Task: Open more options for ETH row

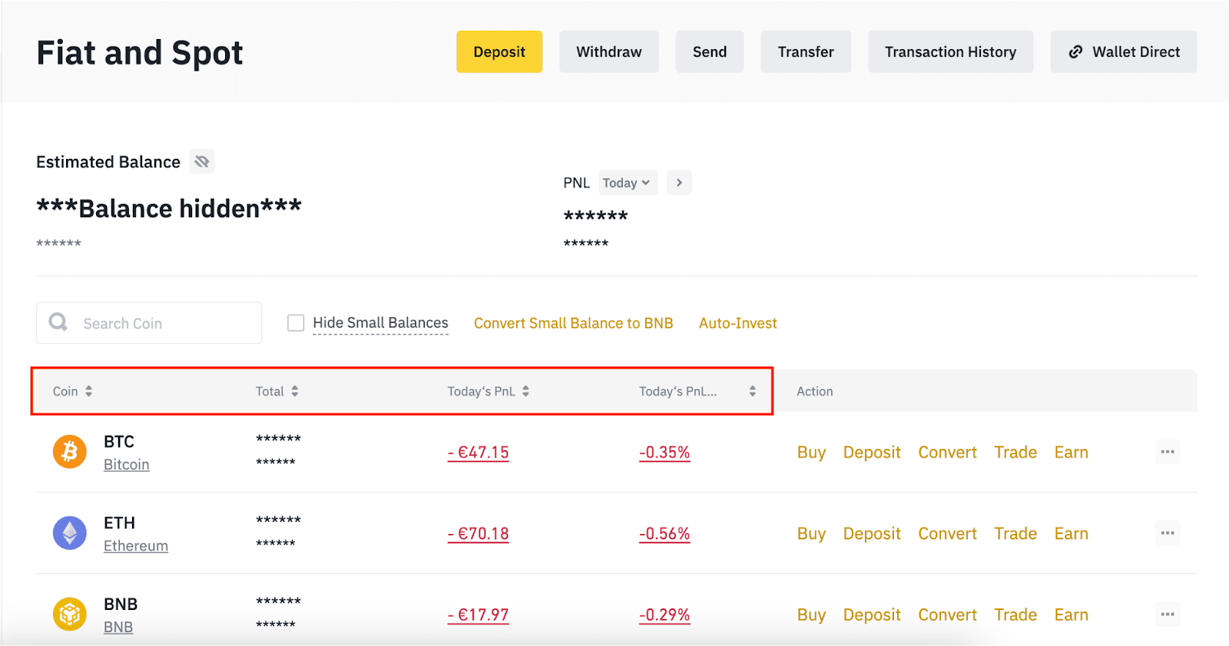Action: (1167, 533)
